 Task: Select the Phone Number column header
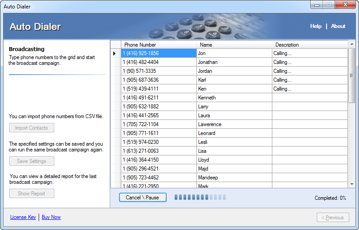(159, 45)
